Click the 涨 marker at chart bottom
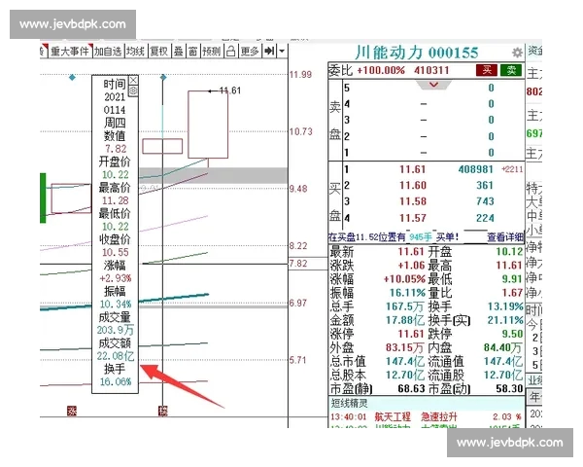Viewport: 583px width, 467px height. pos(72,411)
